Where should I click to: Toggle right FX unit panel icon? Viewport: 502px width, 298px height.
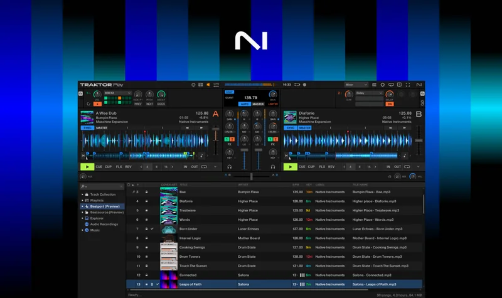(422, 93)
